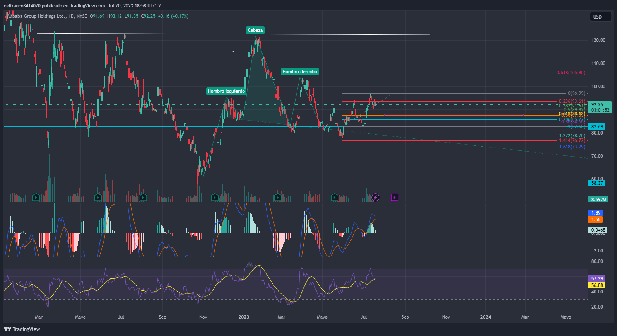This screenshot has width=617, height=336.
Task: Click the MACD value label 1.89
Action: (x=596, y=213)
